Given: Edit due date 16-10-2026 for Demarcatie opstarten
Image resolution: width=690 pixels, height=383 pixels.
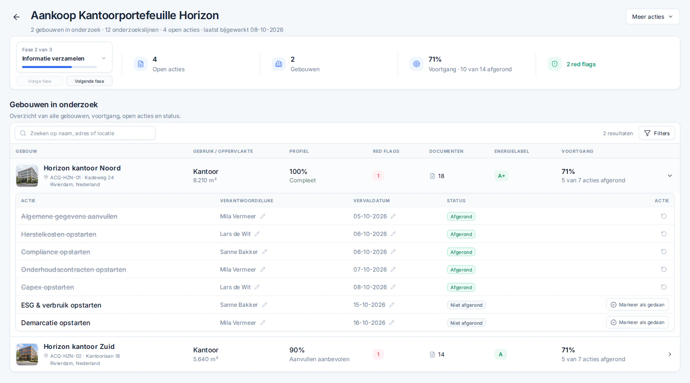Looking at the screenshot, I should coord(392,323).
